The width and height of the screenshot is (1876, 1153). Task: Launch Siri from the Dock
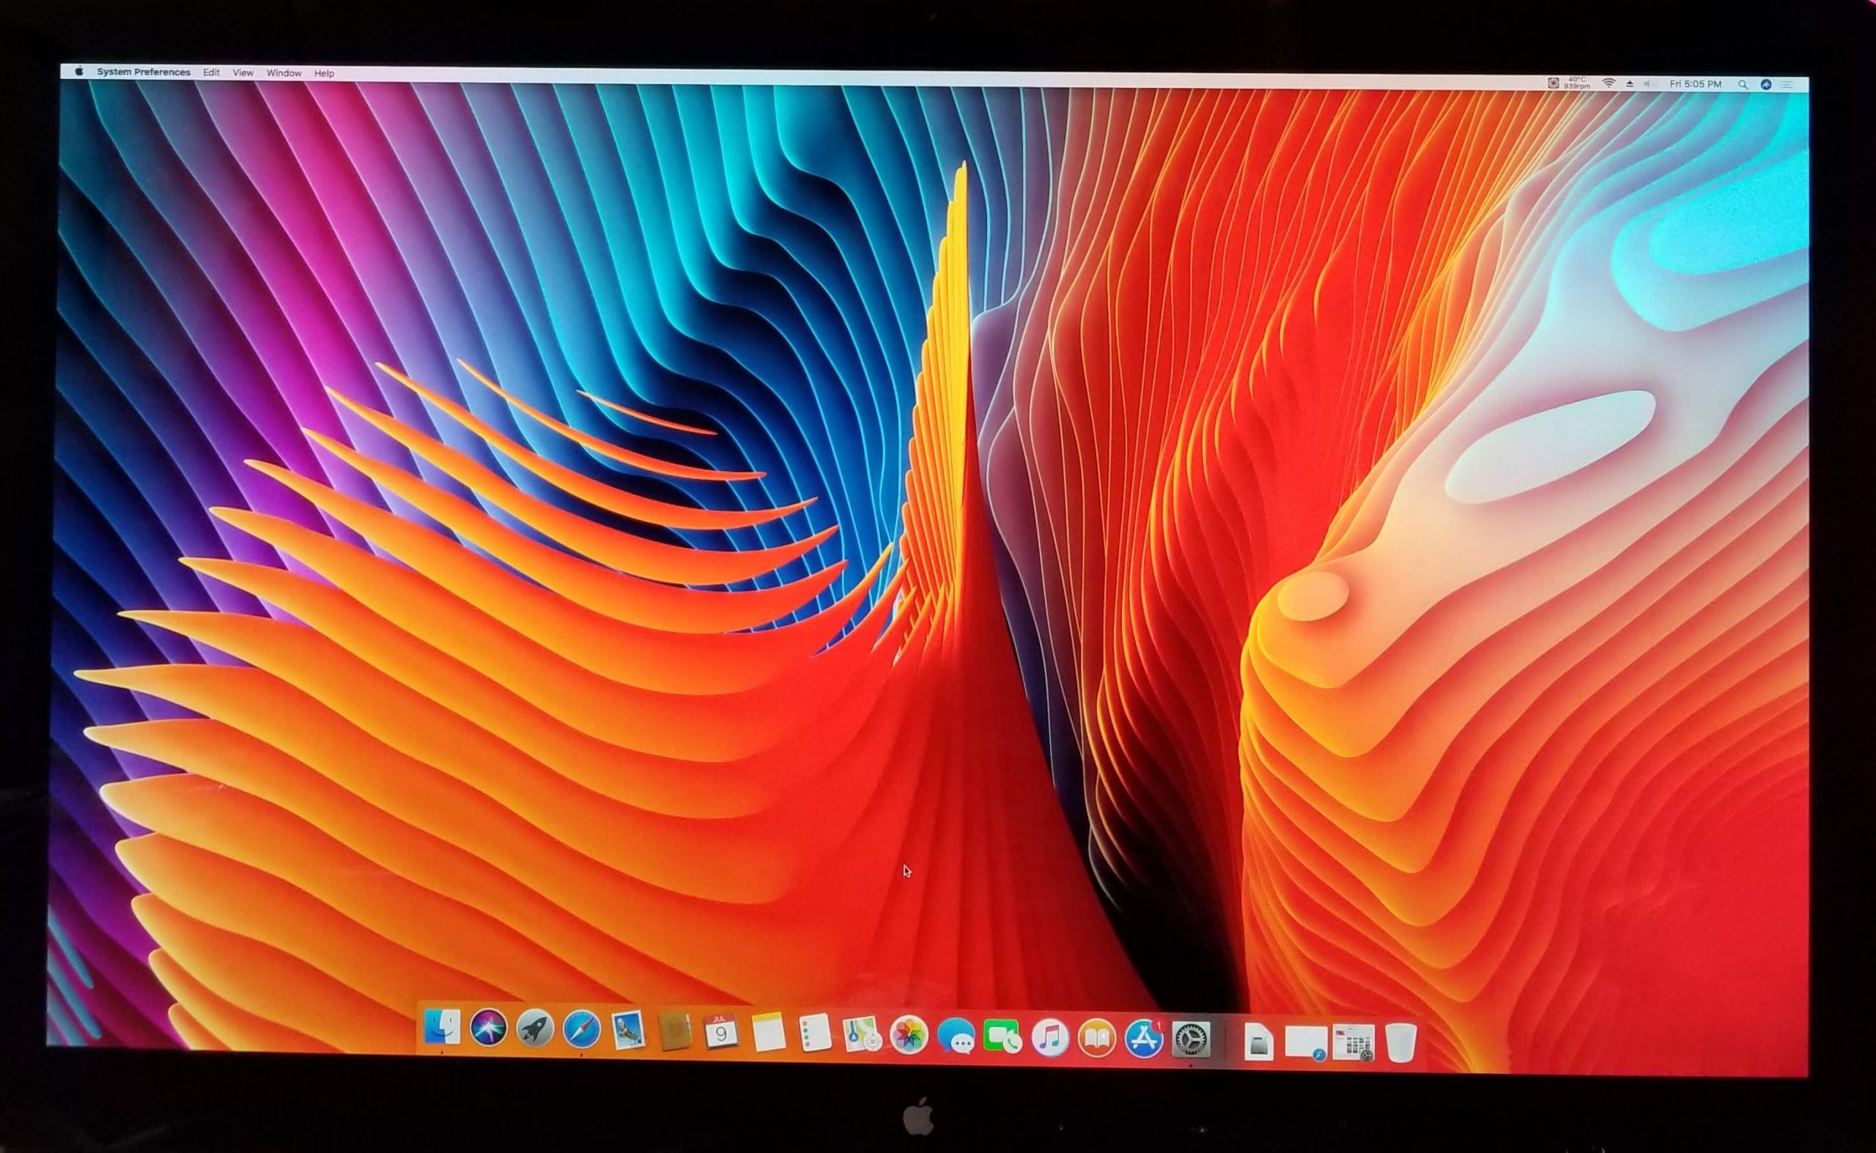click(488, 1028)
